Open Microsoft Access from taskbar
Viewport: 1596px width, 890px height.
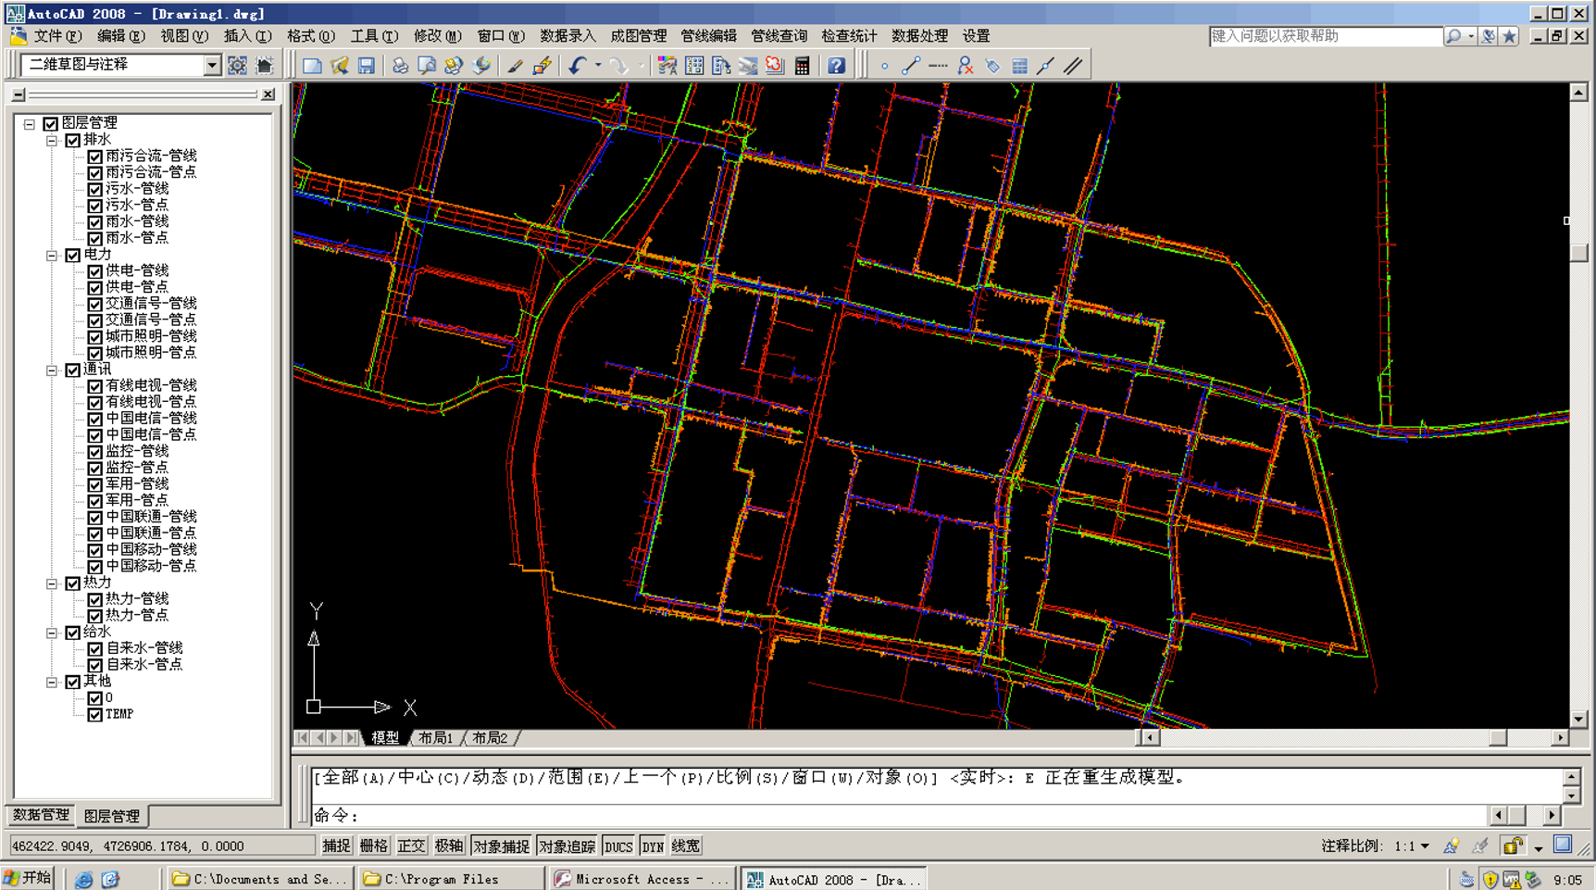(x=642, y=879)
